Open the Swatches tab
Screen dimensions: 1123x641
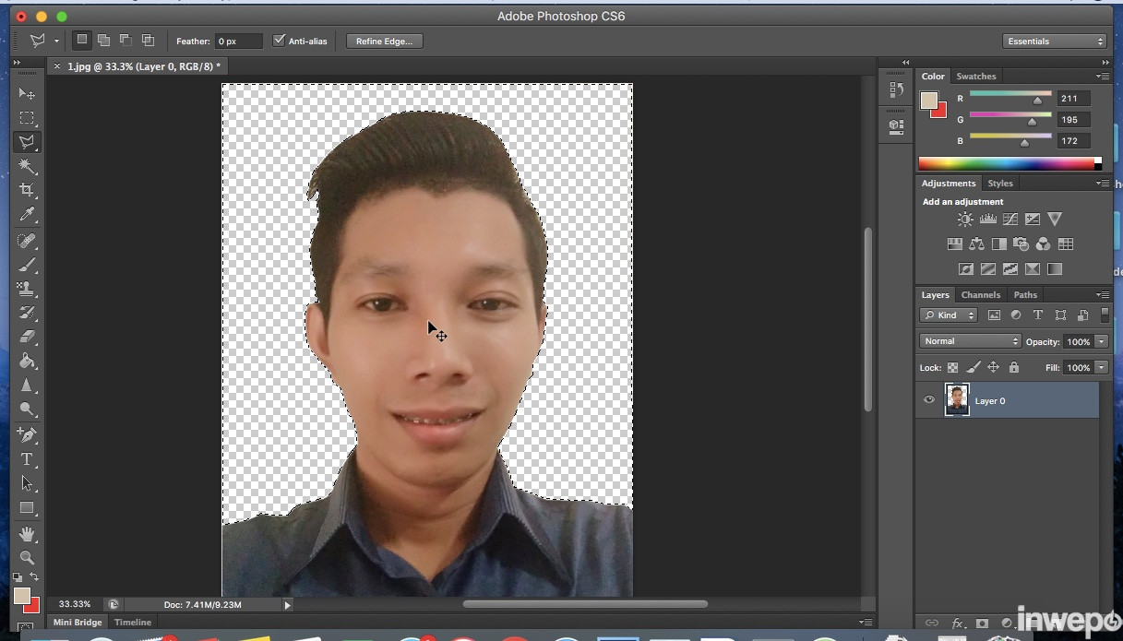(975, 77)
